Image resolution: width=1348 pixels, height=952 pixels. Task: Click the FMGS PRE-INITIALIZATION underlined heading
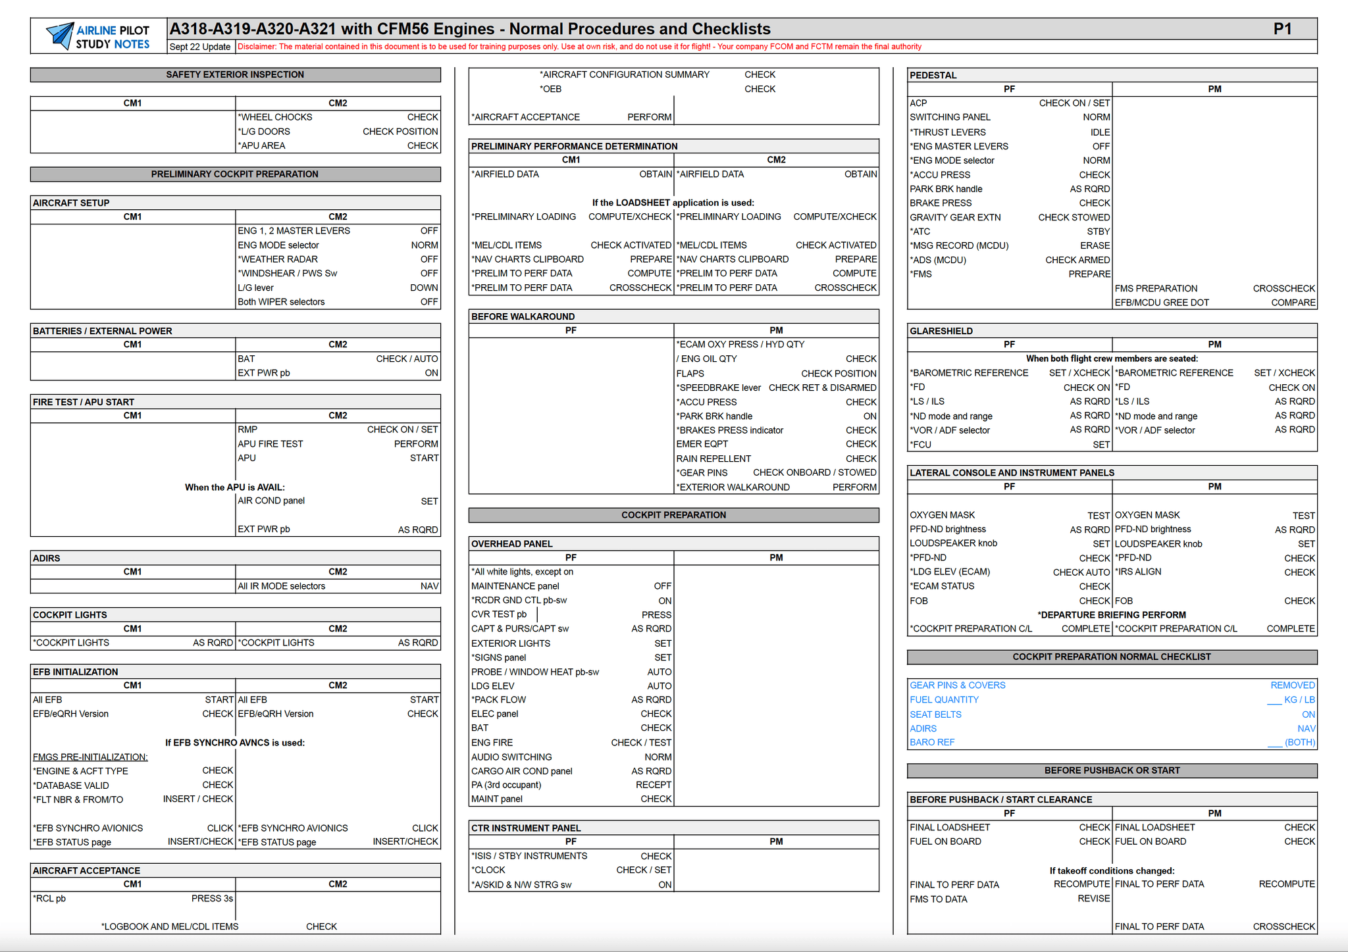(x=90, y=757)
